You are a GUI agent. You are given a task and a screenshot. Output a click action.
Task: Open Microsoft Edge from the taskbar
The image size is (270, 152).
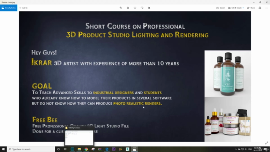107,149
